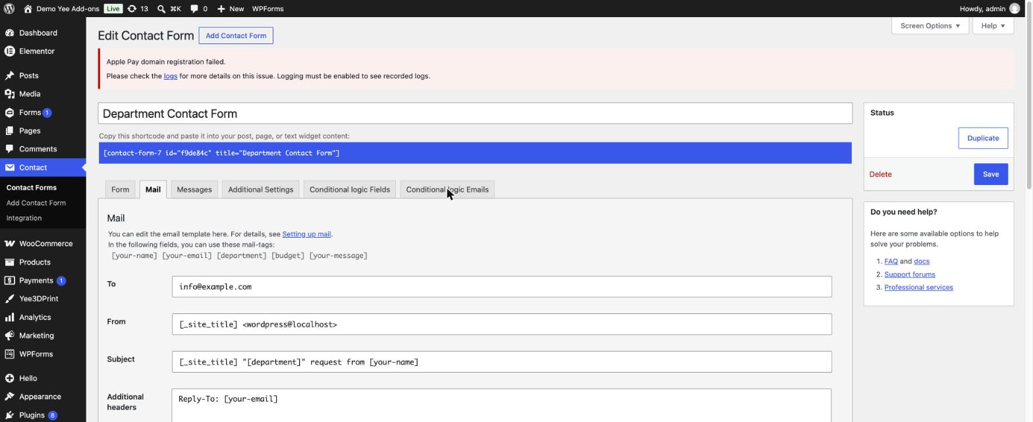Expand Screen Options dropdown
1033x422 pixels.
[x=930, y=26]
